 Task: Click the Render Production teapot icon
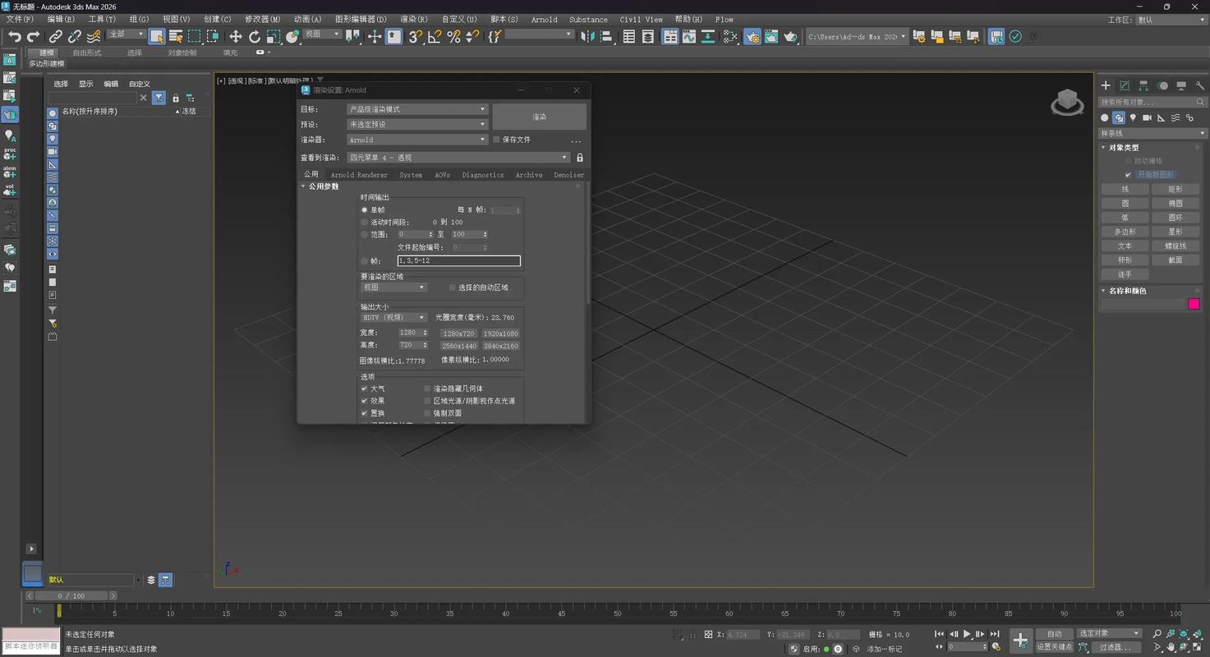pos(790,36)
